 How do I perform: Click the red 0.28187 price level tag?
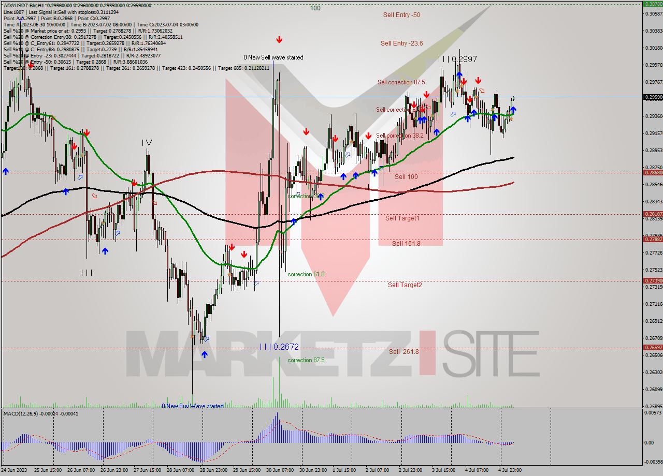653,214
